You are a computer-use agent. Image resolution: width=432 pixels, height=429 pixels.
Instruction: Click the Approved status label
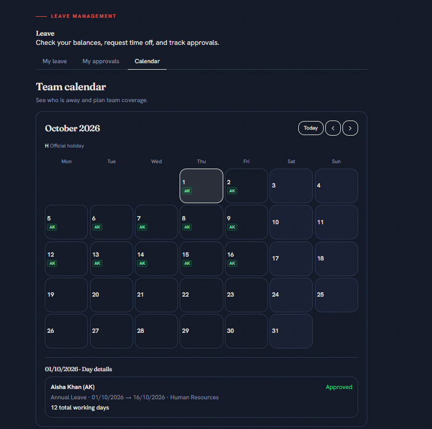point(339,387)
